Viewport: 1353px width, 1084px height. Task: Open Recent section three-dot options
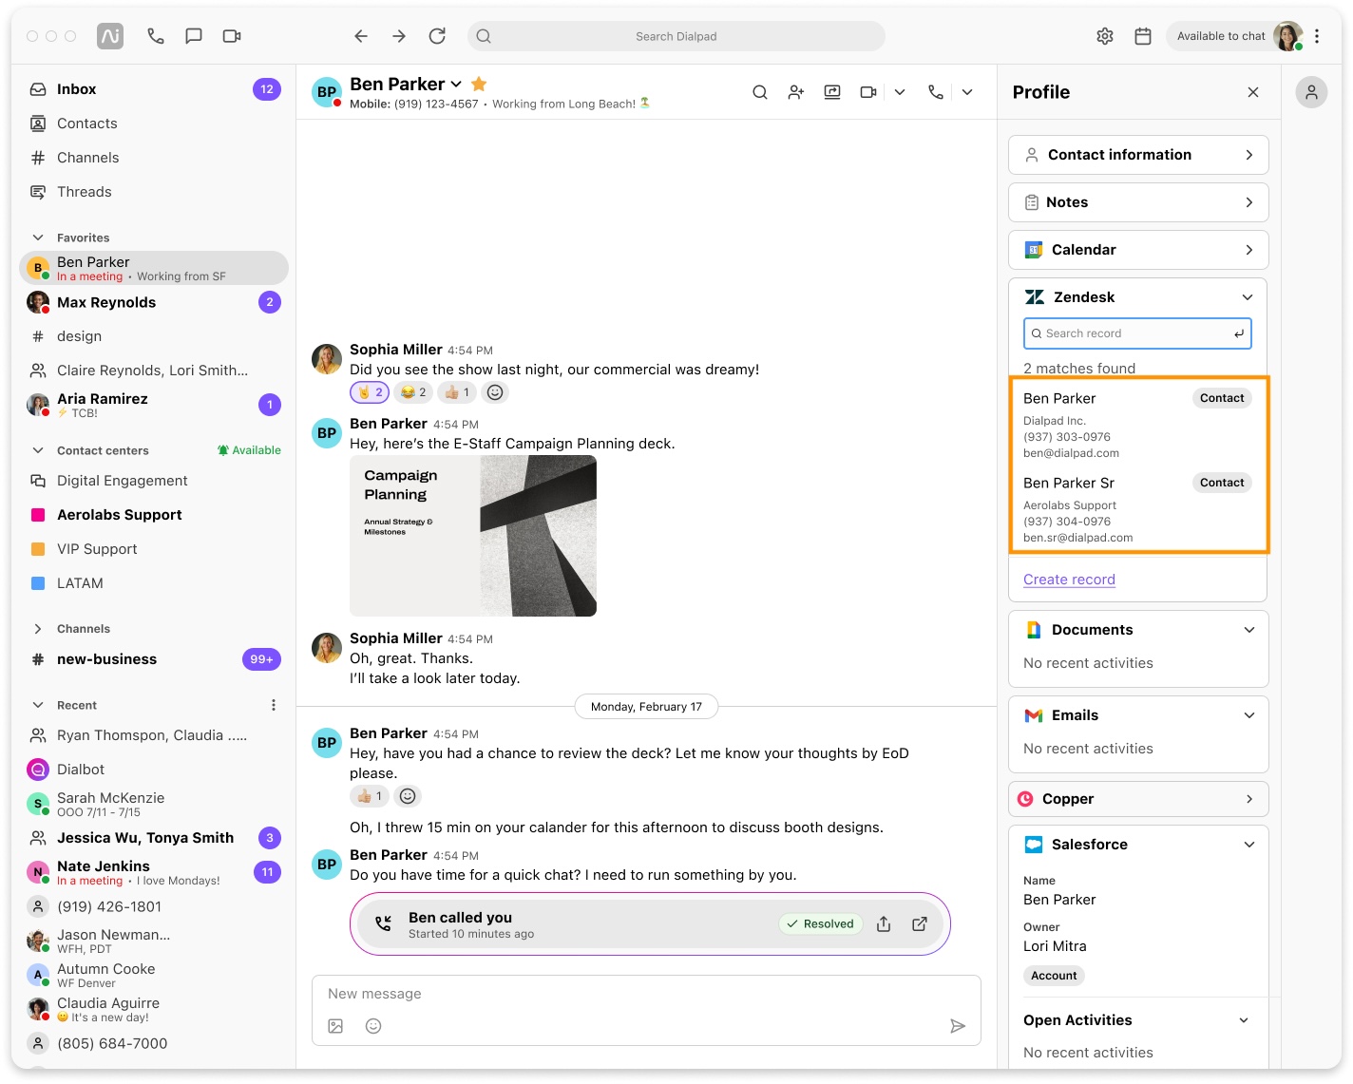pyautogui.click(x=274, y=705)
